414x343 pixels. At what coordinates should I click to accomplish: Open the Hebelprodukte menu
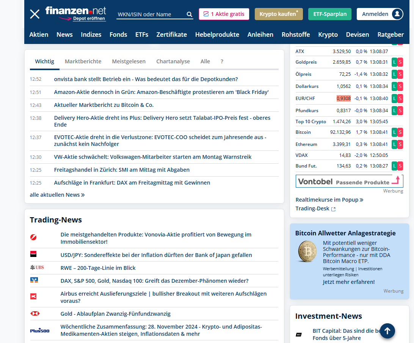click(x=217, y=34)
